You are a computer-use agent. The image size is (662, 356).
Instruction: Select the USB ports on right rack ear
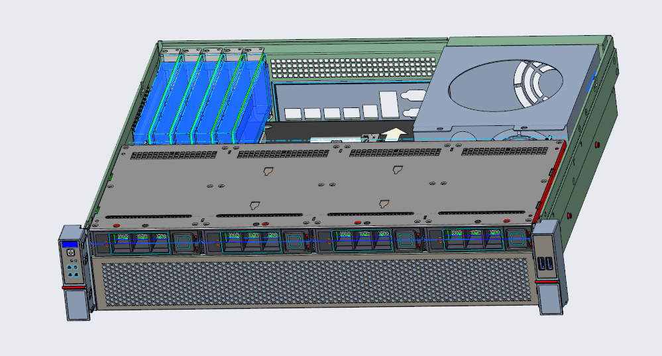545,264
